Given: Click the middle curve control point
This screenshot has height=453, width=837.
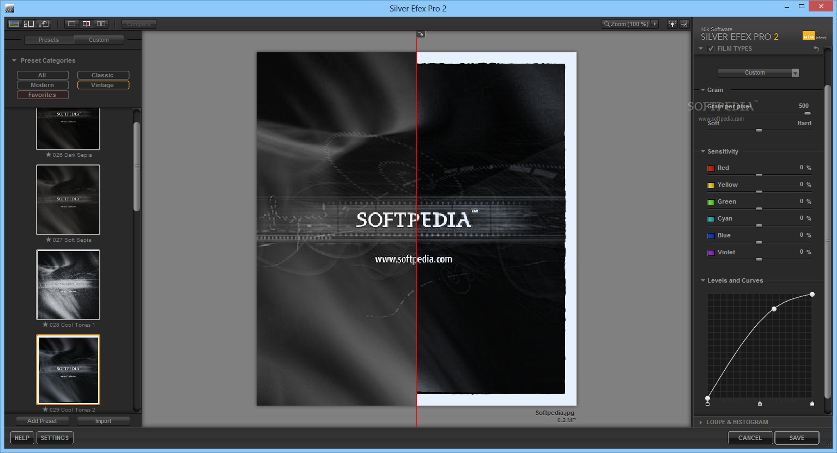Looking at the screenshot, I should tap(774, 309).
